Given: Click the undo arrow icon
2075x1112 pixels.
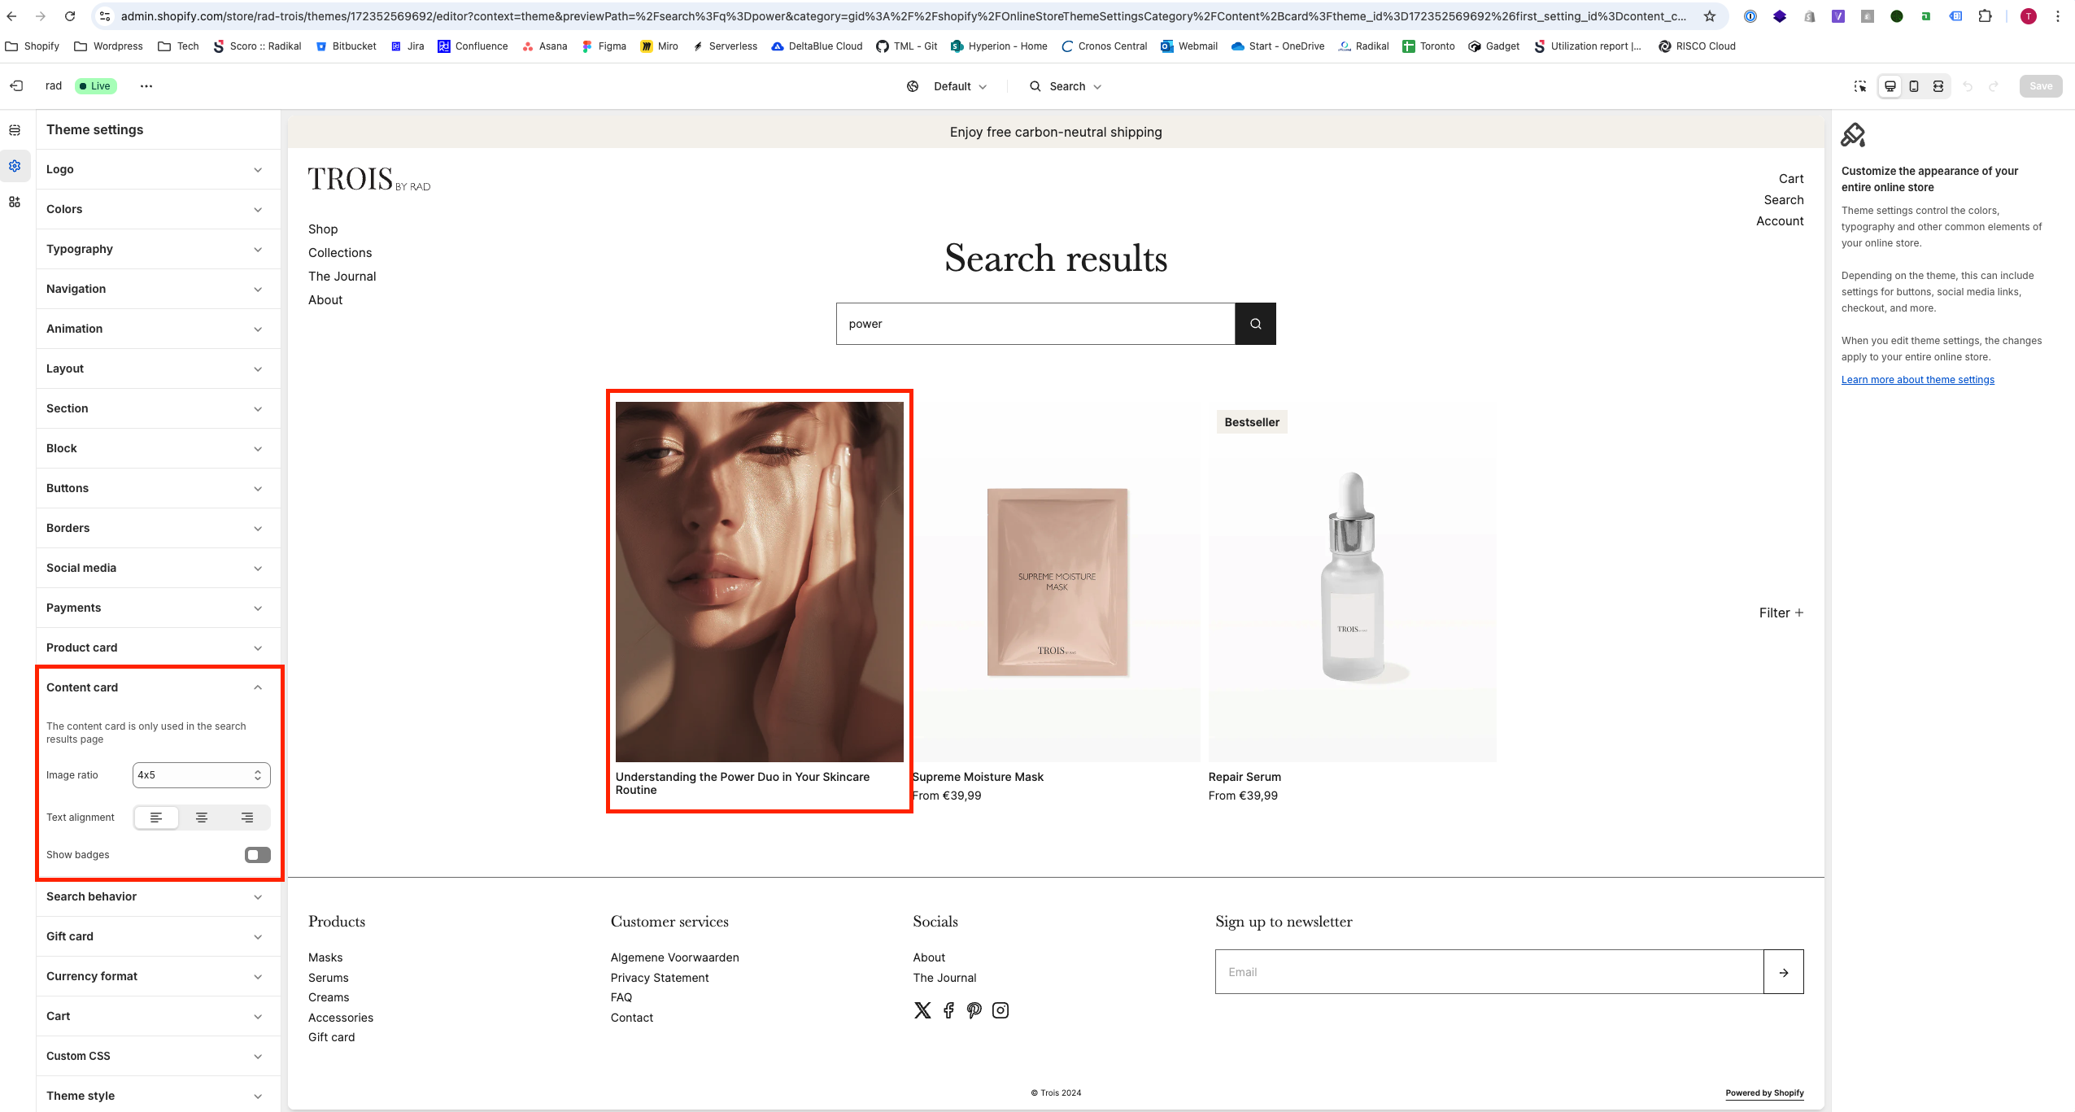Looking at the screenshot, I should coord(1968,86).
